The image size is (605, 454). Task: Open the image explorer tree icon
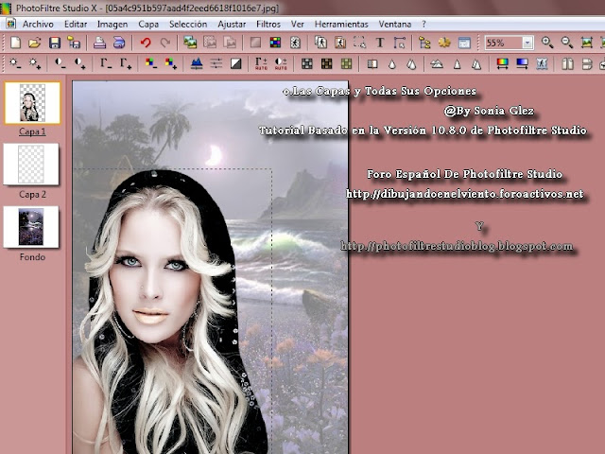[424, 42]
